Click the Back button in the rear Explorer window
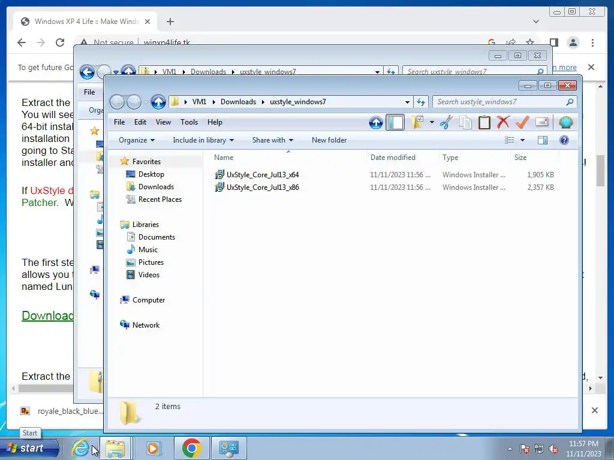The image size is (614, 460). pyautogui.click(x=87, y=72)
